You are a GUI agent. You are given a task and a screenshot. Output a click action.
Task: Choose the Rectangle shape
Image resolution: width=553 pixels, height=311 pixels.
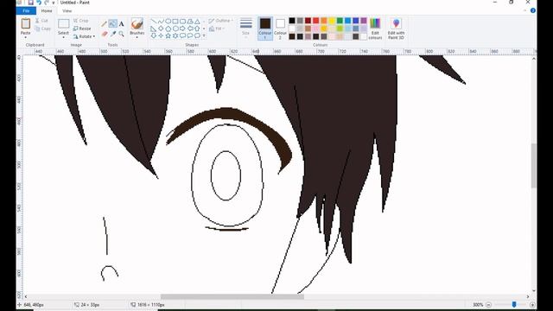coord(175,22)
